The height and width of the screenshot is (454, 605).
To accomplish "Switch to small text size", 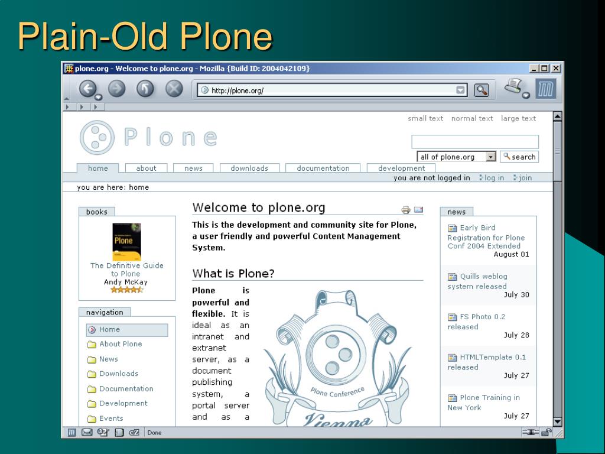I will point(425,118).
